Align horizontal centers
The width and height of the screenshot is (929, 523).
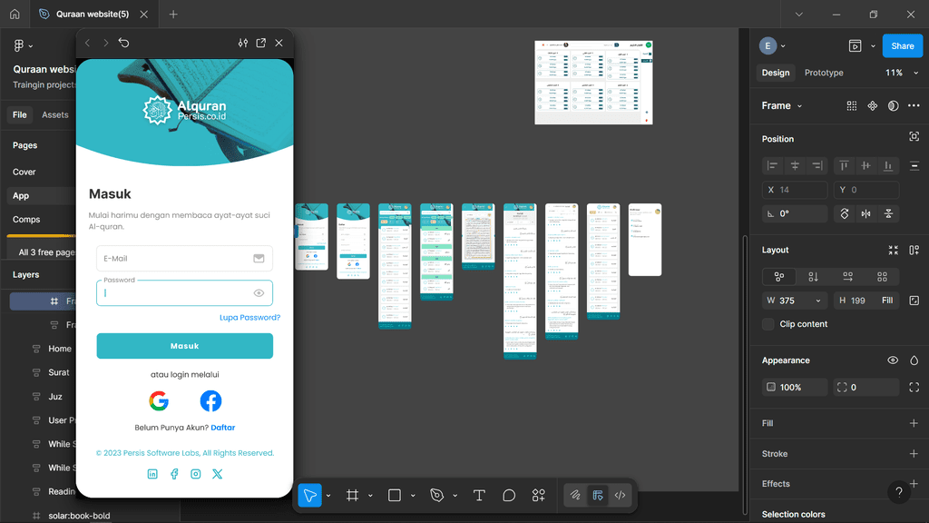pos(795,165)
